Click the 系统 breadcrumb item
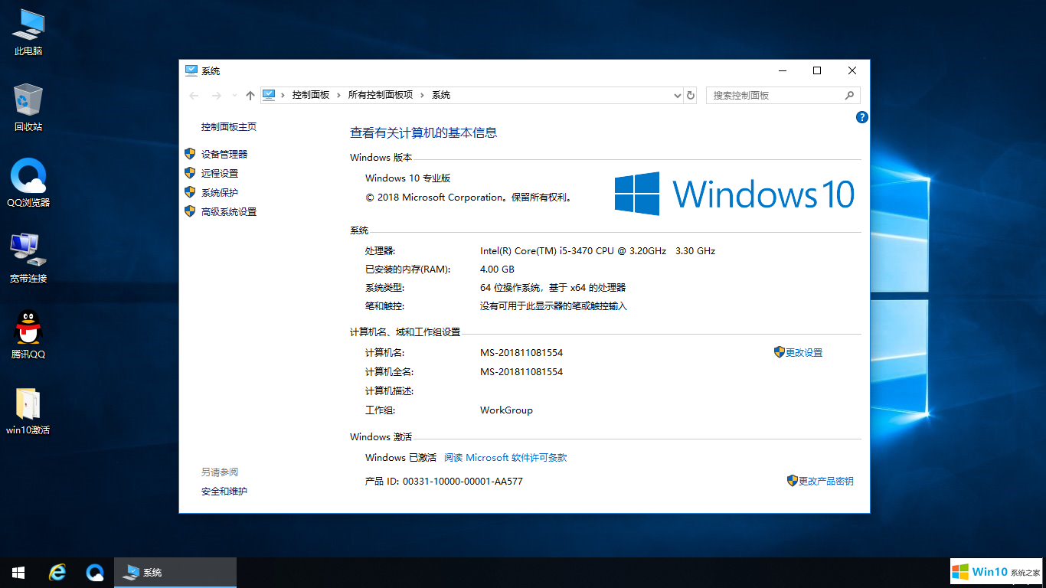The width and height of the screenshot is (1046, 588). (x=441, y=95)
